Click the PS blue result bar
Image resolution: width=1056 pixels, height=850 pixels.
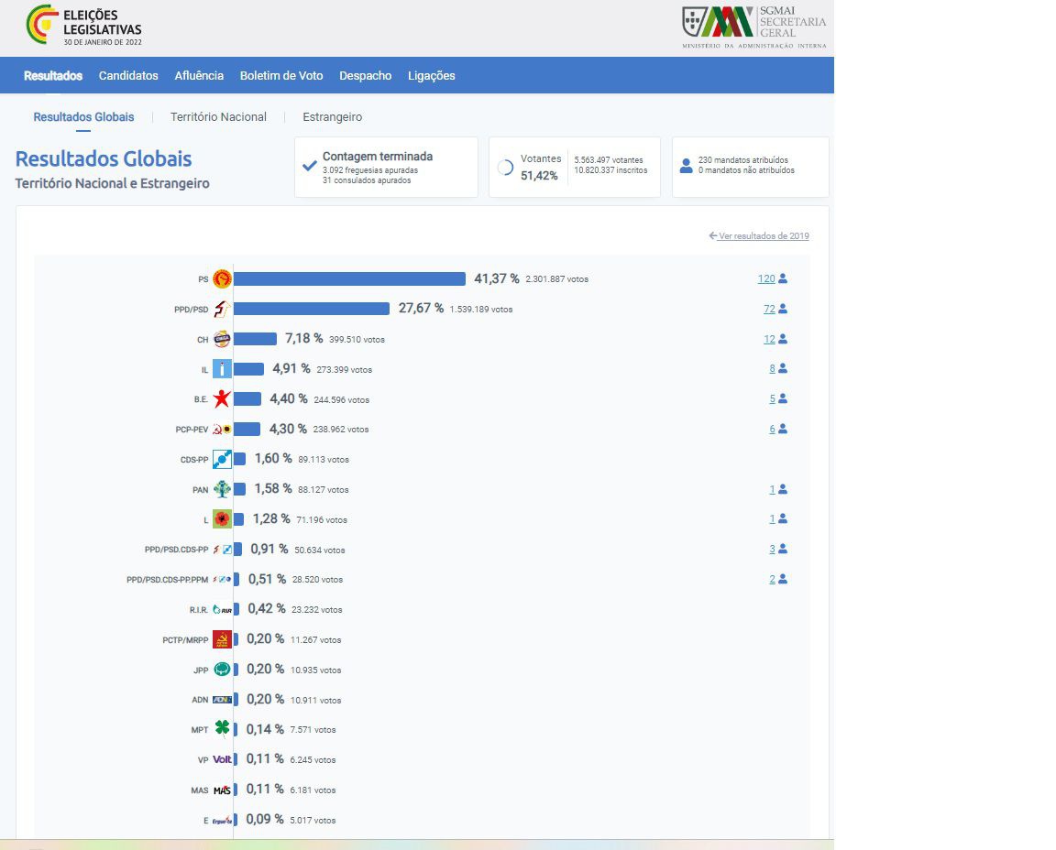click(x=349, y=279)
